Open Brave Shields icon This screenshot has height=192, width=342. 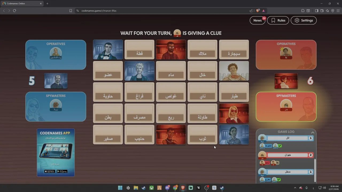(x=258, y=11)
